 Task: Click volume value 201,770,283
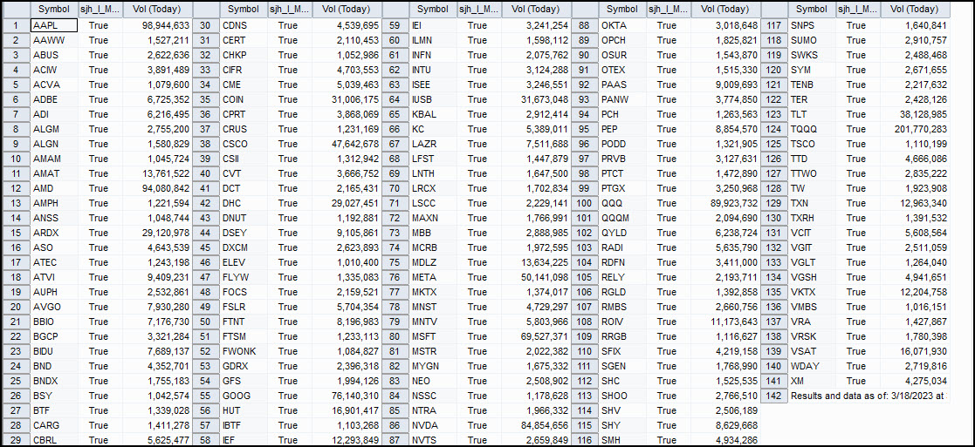pos(915,129)
